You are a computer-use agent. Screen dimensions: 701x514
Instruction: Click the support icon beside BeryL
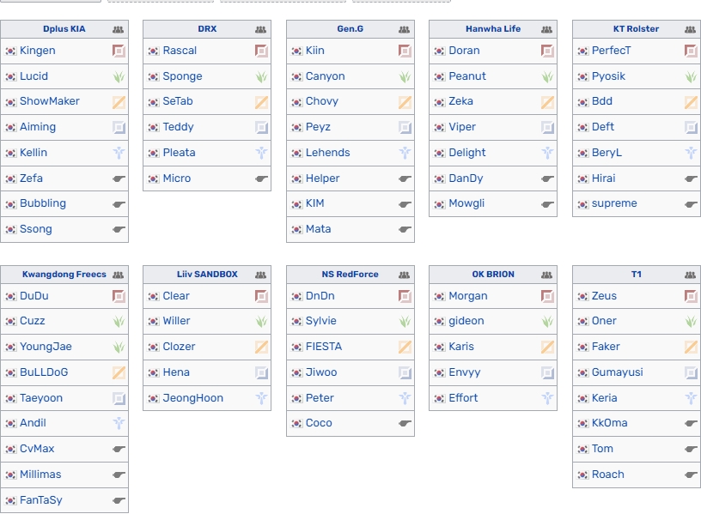coord(691,153)
